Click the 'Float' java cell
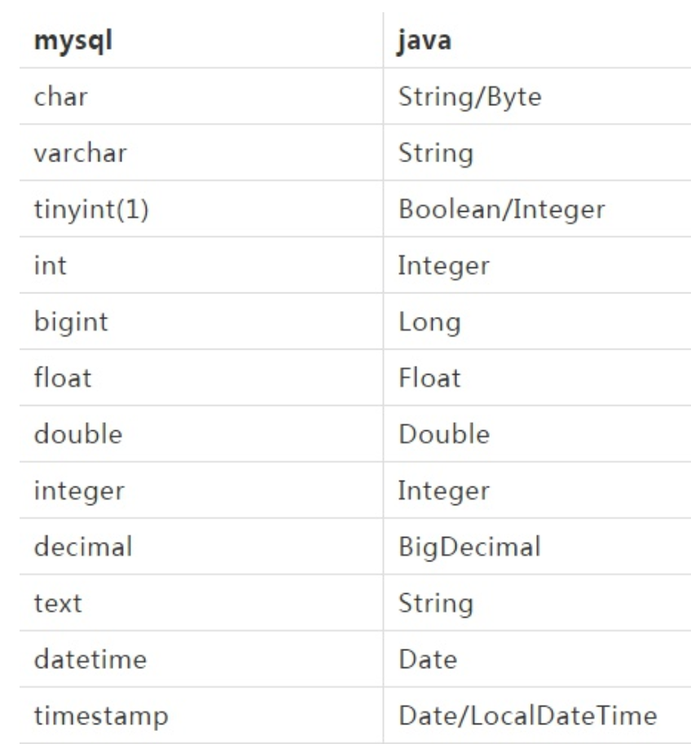Viewport: 691px width, 748px height. 429,378
